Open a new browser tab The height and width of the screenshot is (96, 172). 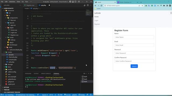[141, 2]
